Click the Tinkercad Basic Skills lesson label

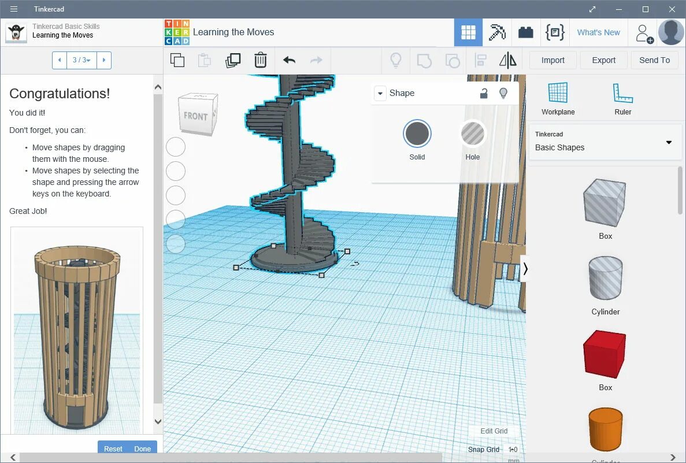tap(66, 26)
